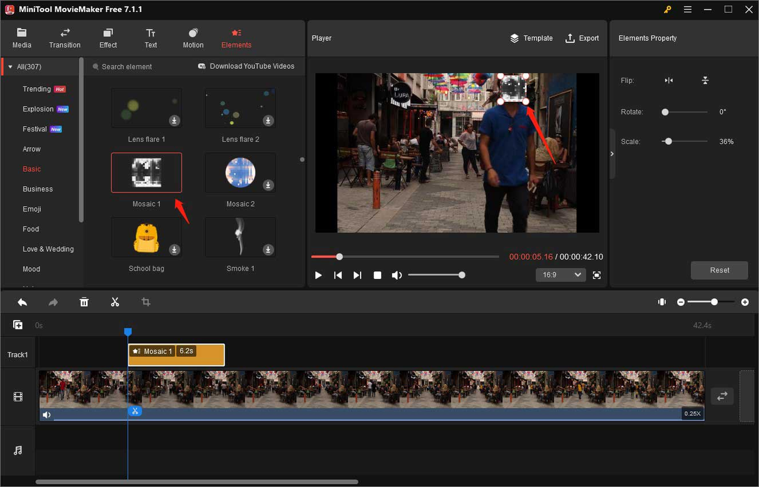Image resolution: width=759 pixels, height=487 pixels.
Task: Adjust the player volume slider
Action: pos(435,275)
